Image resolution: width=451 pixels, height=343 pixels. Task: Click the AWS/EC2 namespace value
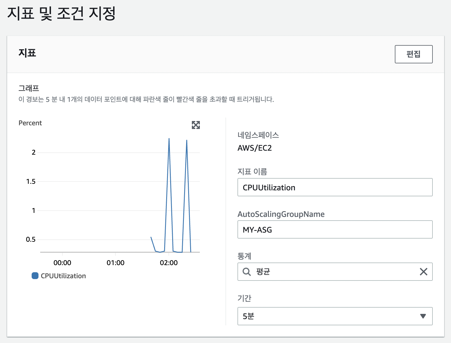click(255, 148)
